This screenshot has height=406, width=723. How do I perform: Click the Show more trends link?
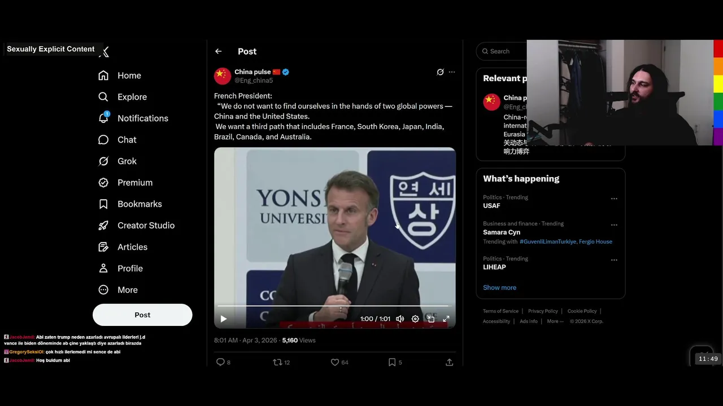(x=499, y=288)
